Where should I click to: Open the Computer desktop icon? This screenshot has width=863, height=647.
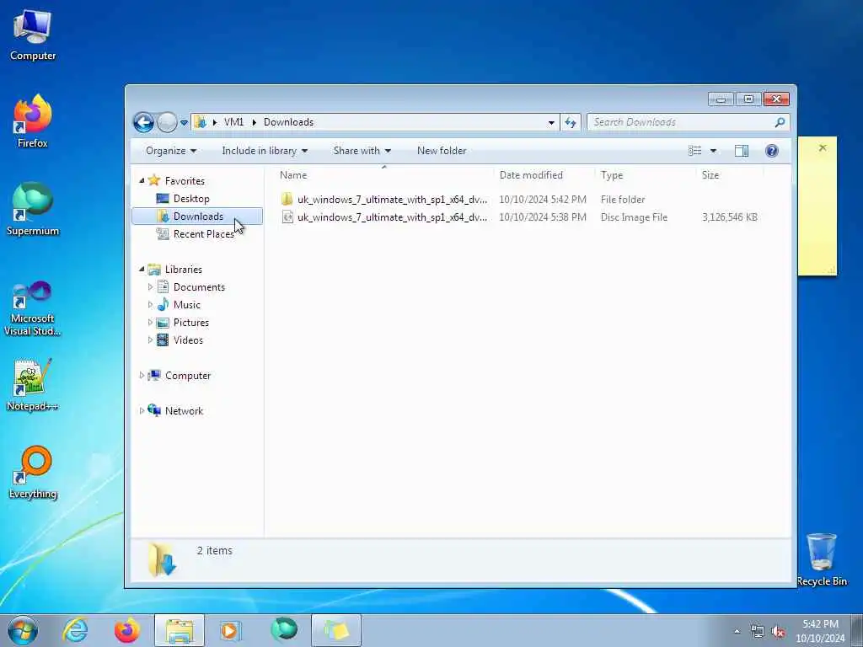[33, 35]
